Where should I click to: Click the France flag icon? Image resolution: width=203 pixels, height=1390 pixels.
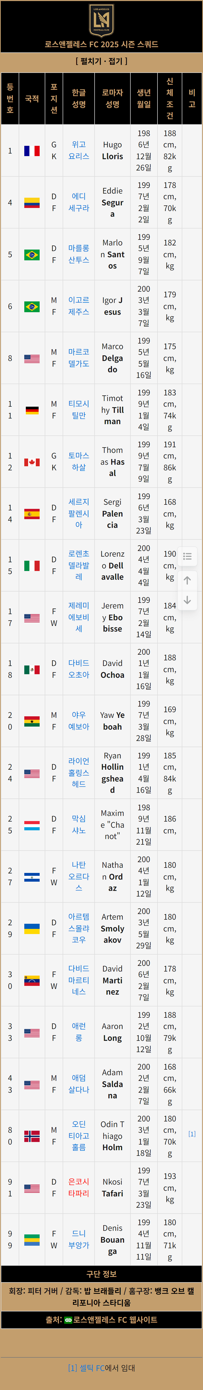(x=32, y=150)
